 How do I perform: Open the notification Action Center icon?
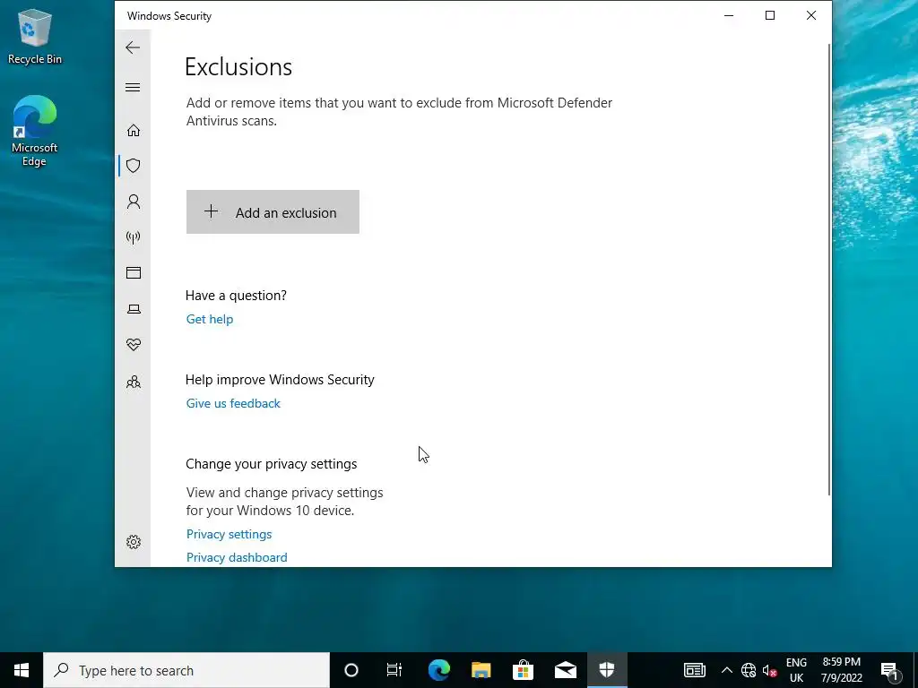click(890, 670)
